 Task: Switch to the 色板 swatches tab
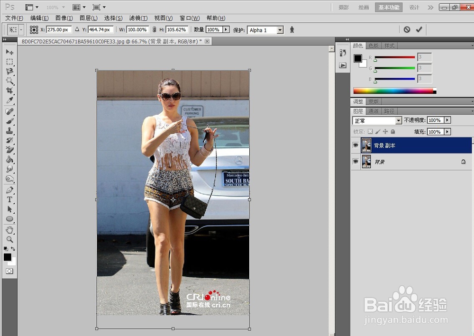pyautogui.click(x=374, y=45)
